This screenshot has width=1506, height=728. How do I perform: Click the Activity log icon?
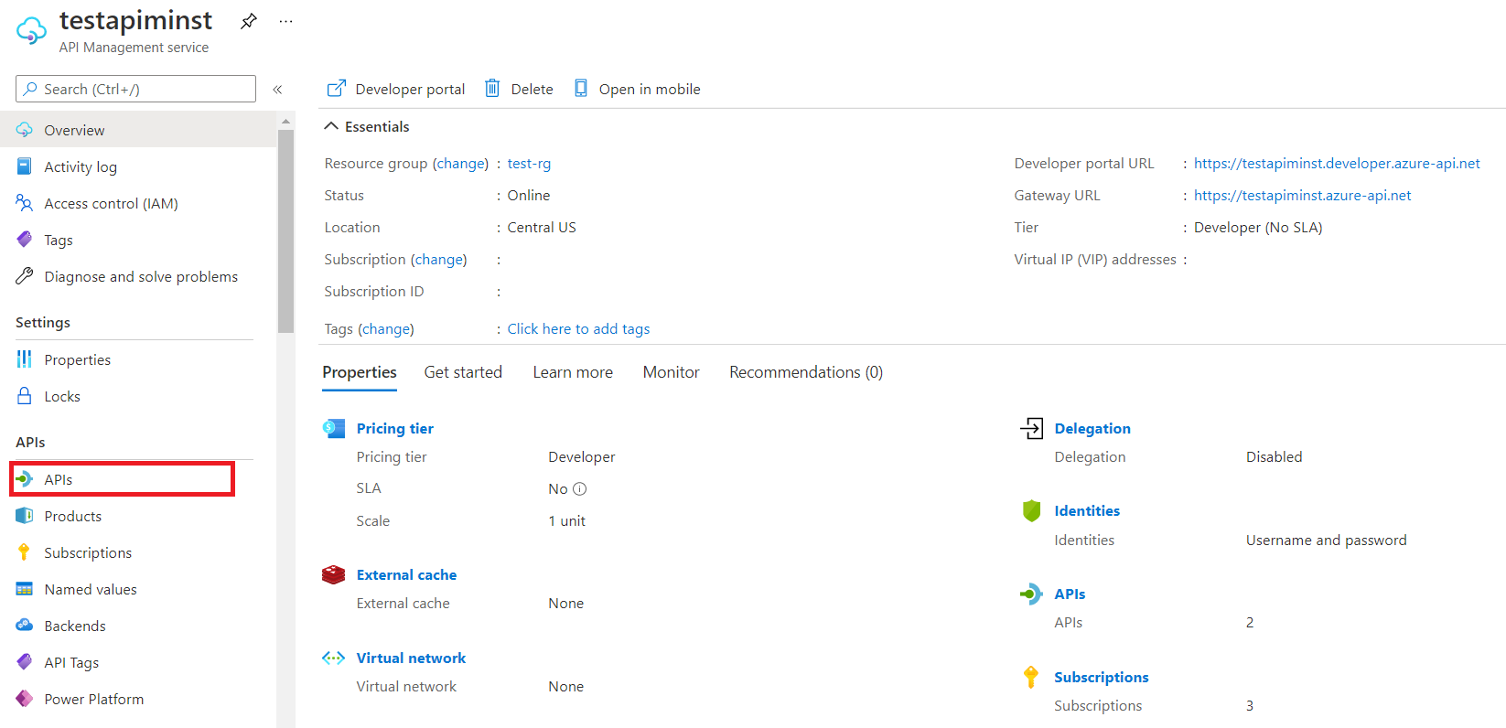coord(25,166)
